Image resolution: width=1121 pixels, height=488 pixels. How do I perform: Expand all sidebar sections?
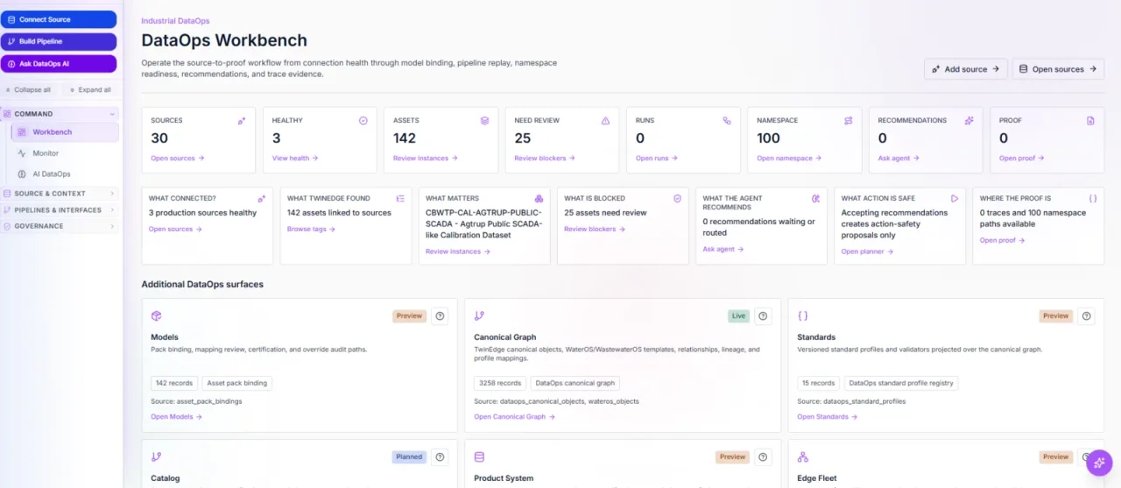[89, 89]
